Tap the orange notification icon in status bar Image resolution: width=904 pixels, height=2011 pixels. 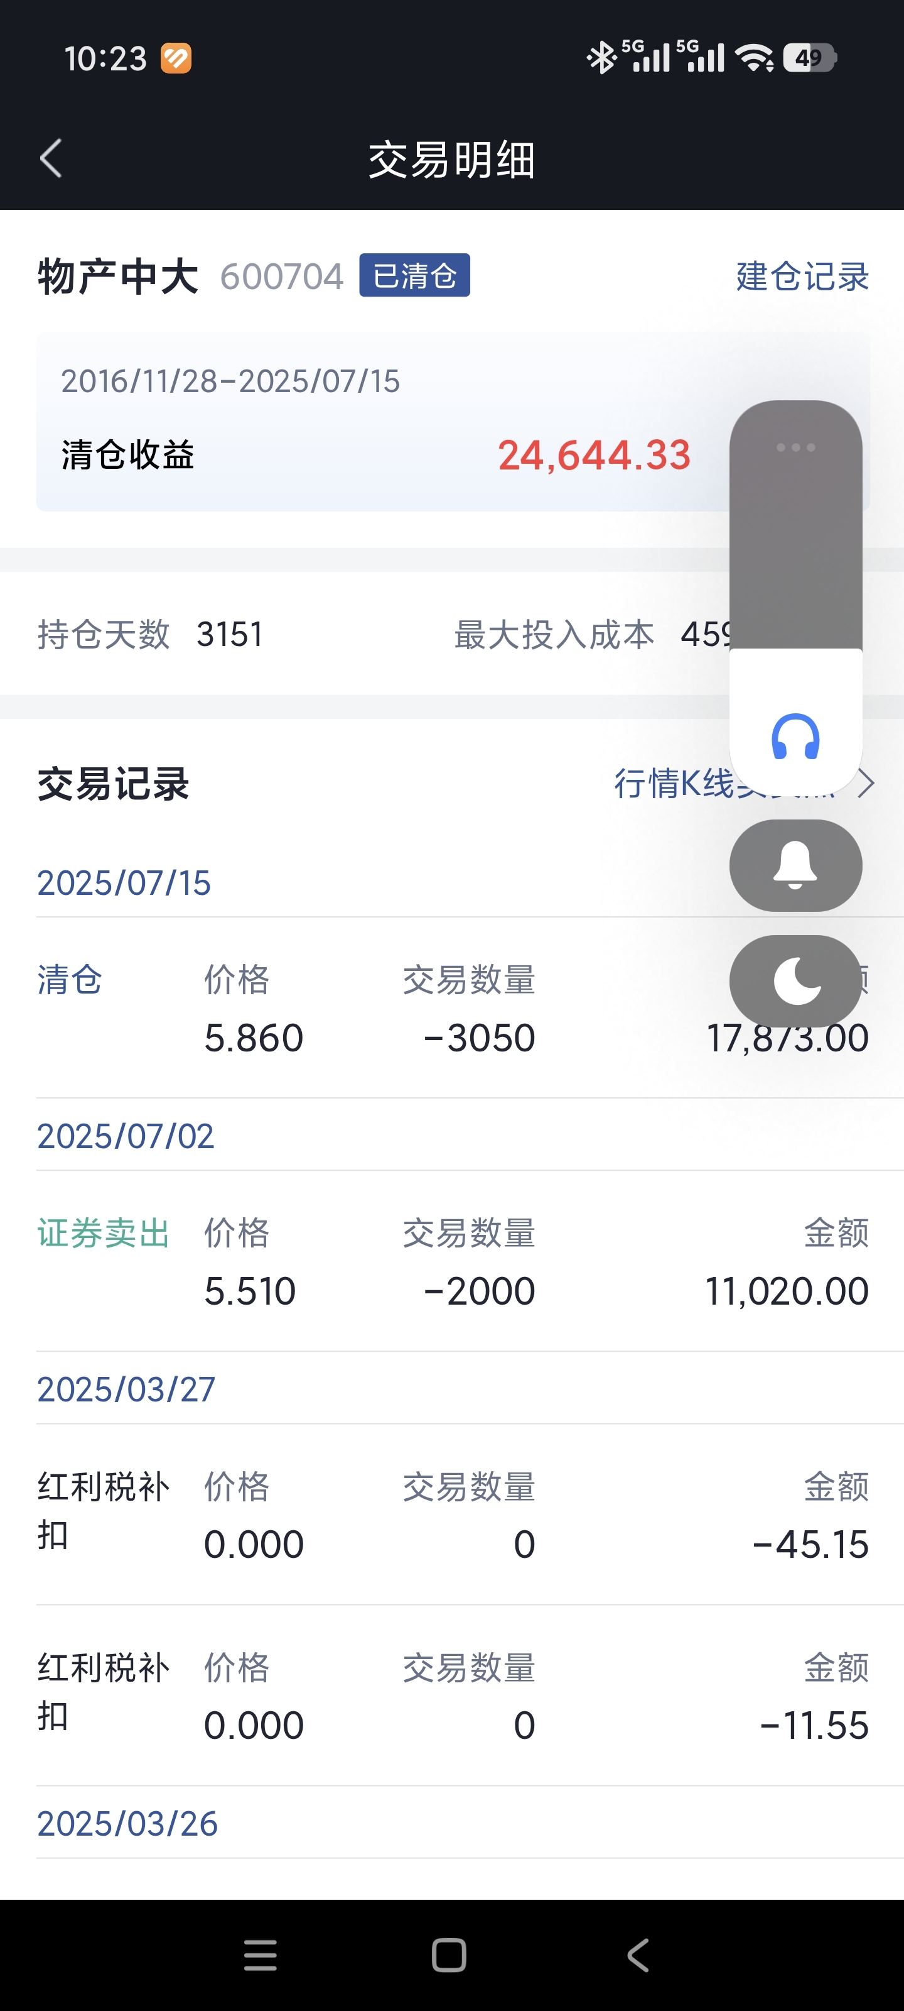[x=176, y=58]
